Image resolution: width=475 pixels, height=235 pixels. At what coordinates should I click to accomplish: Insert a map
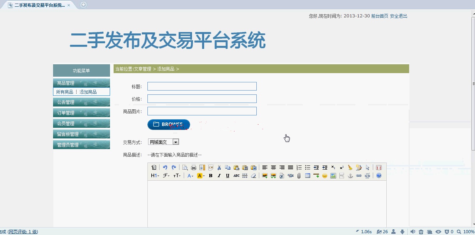click(333, 176)
